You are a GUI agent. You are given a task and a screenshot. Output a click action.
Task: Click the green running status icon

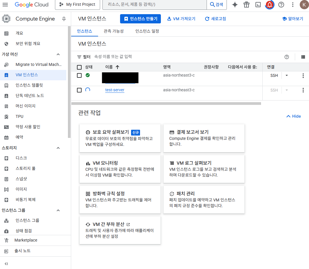[x=88, y=75]
